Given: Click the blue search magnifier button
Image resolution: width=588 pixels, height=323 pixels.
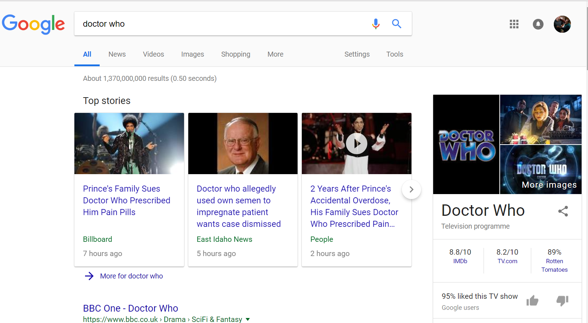Looking at the screenshot, I should [x=397, y=24].
